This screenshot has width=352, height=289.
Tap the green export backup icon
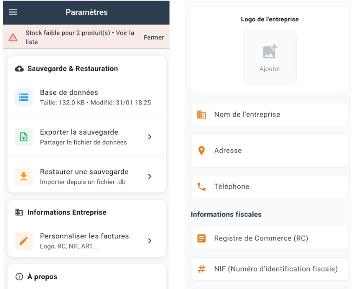coord(24,137)
